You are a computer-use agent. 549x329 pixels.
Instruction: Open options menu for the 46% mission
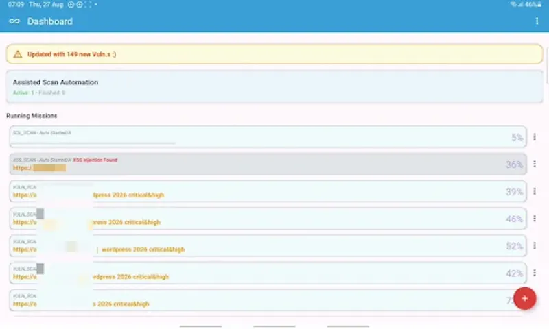click(535, 219)
